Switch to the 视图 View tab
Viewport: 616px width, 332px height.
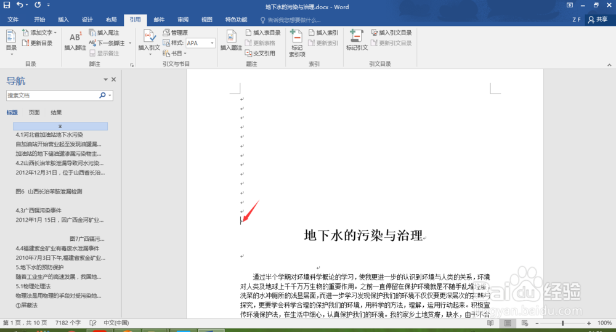[206, 20]
